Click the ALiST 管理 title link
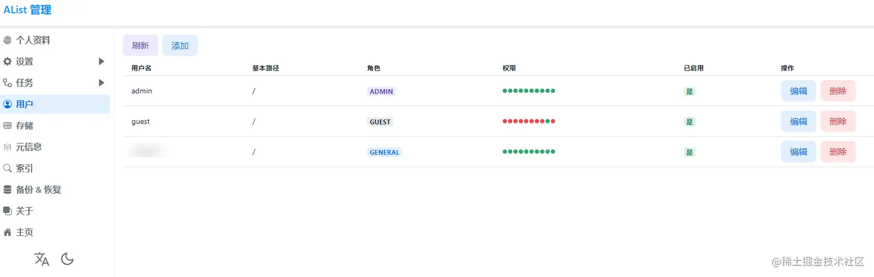874x277 pixels. [27, 10]
